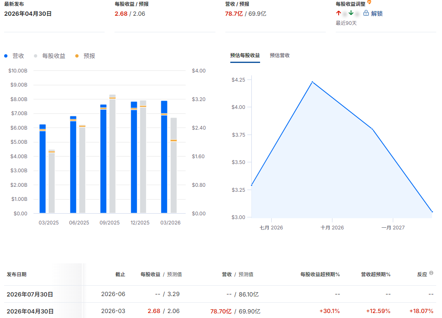The width and height of the screenshot is (442, 318).
Task: Click the green downward revision arrow
Action: click(351, 13)
